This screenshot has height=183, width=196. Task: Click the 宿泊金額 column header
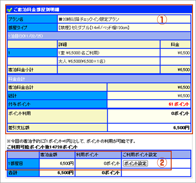point(57,155)
